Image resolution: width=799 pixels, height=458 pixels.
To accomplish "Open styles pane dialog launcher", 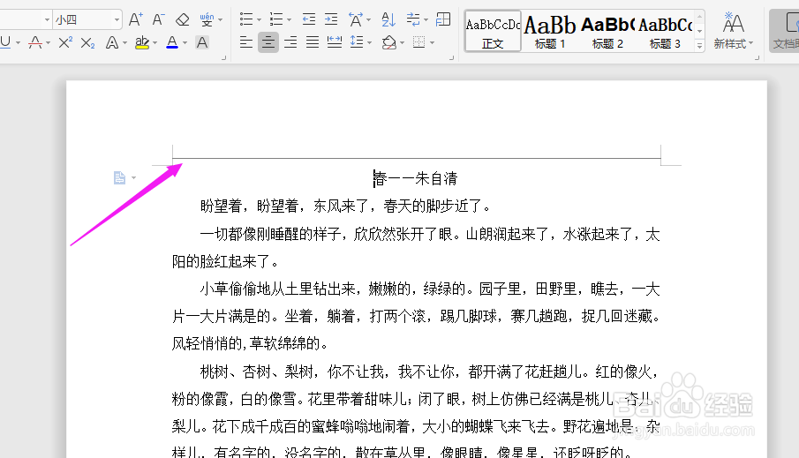I will click(x=757, y=58).
